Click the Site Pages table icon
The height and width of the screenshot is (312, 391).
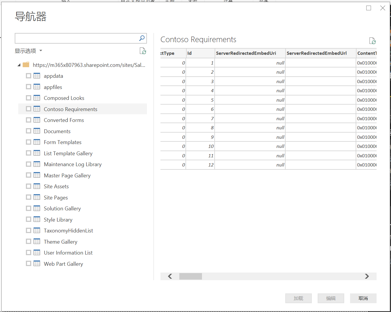(x=37, y=197)
